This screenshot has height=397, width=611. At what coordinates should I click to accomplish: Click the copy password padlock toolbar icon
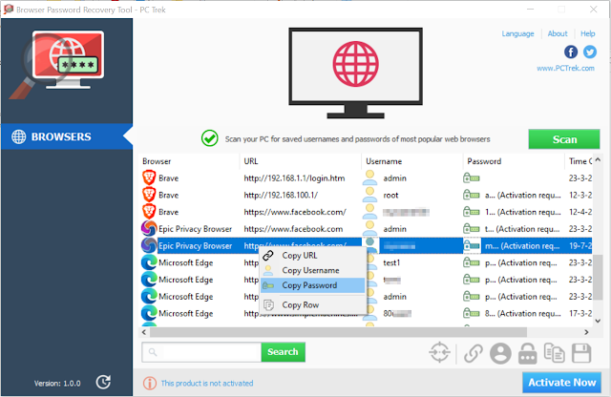[x=528, y=353]
